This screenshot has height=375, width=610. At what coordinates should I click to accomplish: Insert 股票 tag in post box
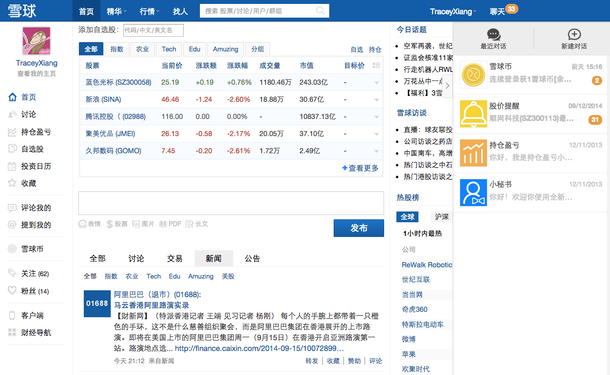tap(117, 224)
